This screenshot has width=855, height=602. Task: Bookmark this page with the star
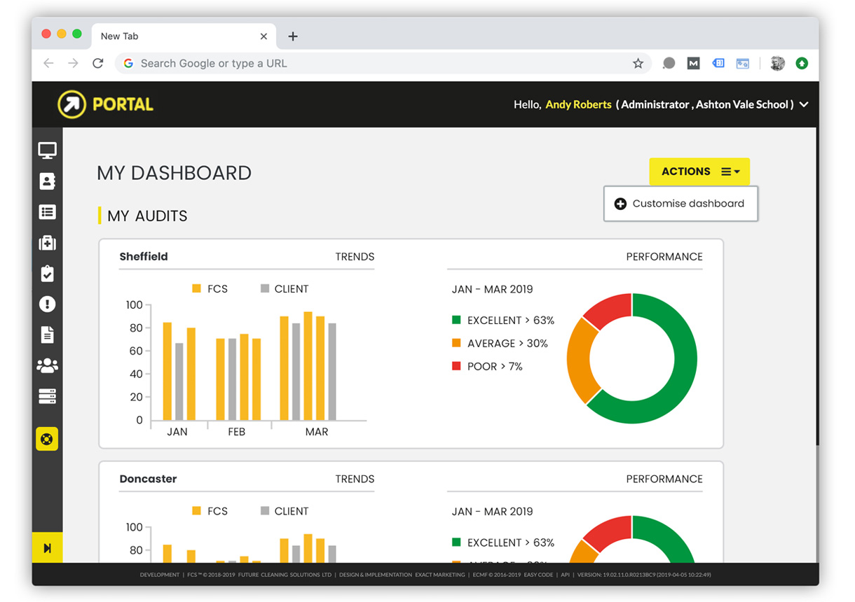point(638,63)
